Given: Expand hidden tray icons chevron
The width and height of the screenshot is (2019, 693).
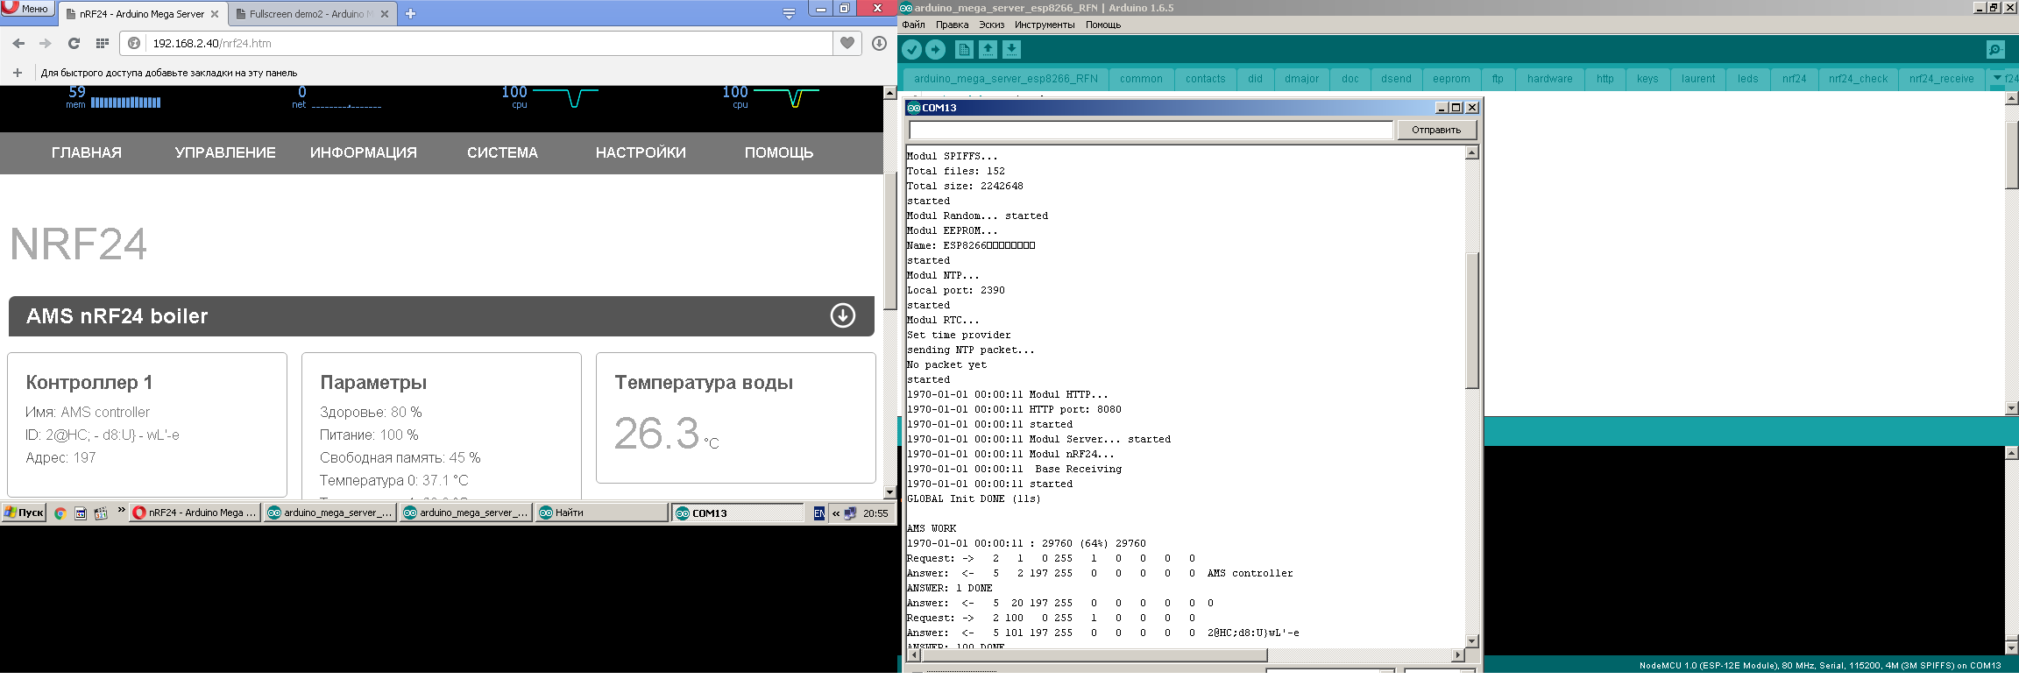Looking at the screenshot, I should pyautogui.click(x=836, y=513).
